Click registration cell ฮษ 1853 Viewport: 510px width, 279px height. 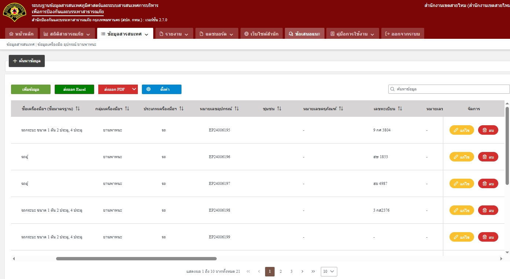coord(381,157)
